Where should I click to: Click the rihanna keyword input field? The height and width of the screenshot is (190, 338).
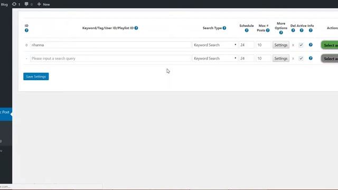(110, 45)
